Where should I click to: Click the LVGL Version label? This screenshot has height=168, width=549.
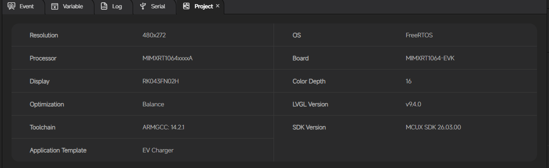click(310, 104)
